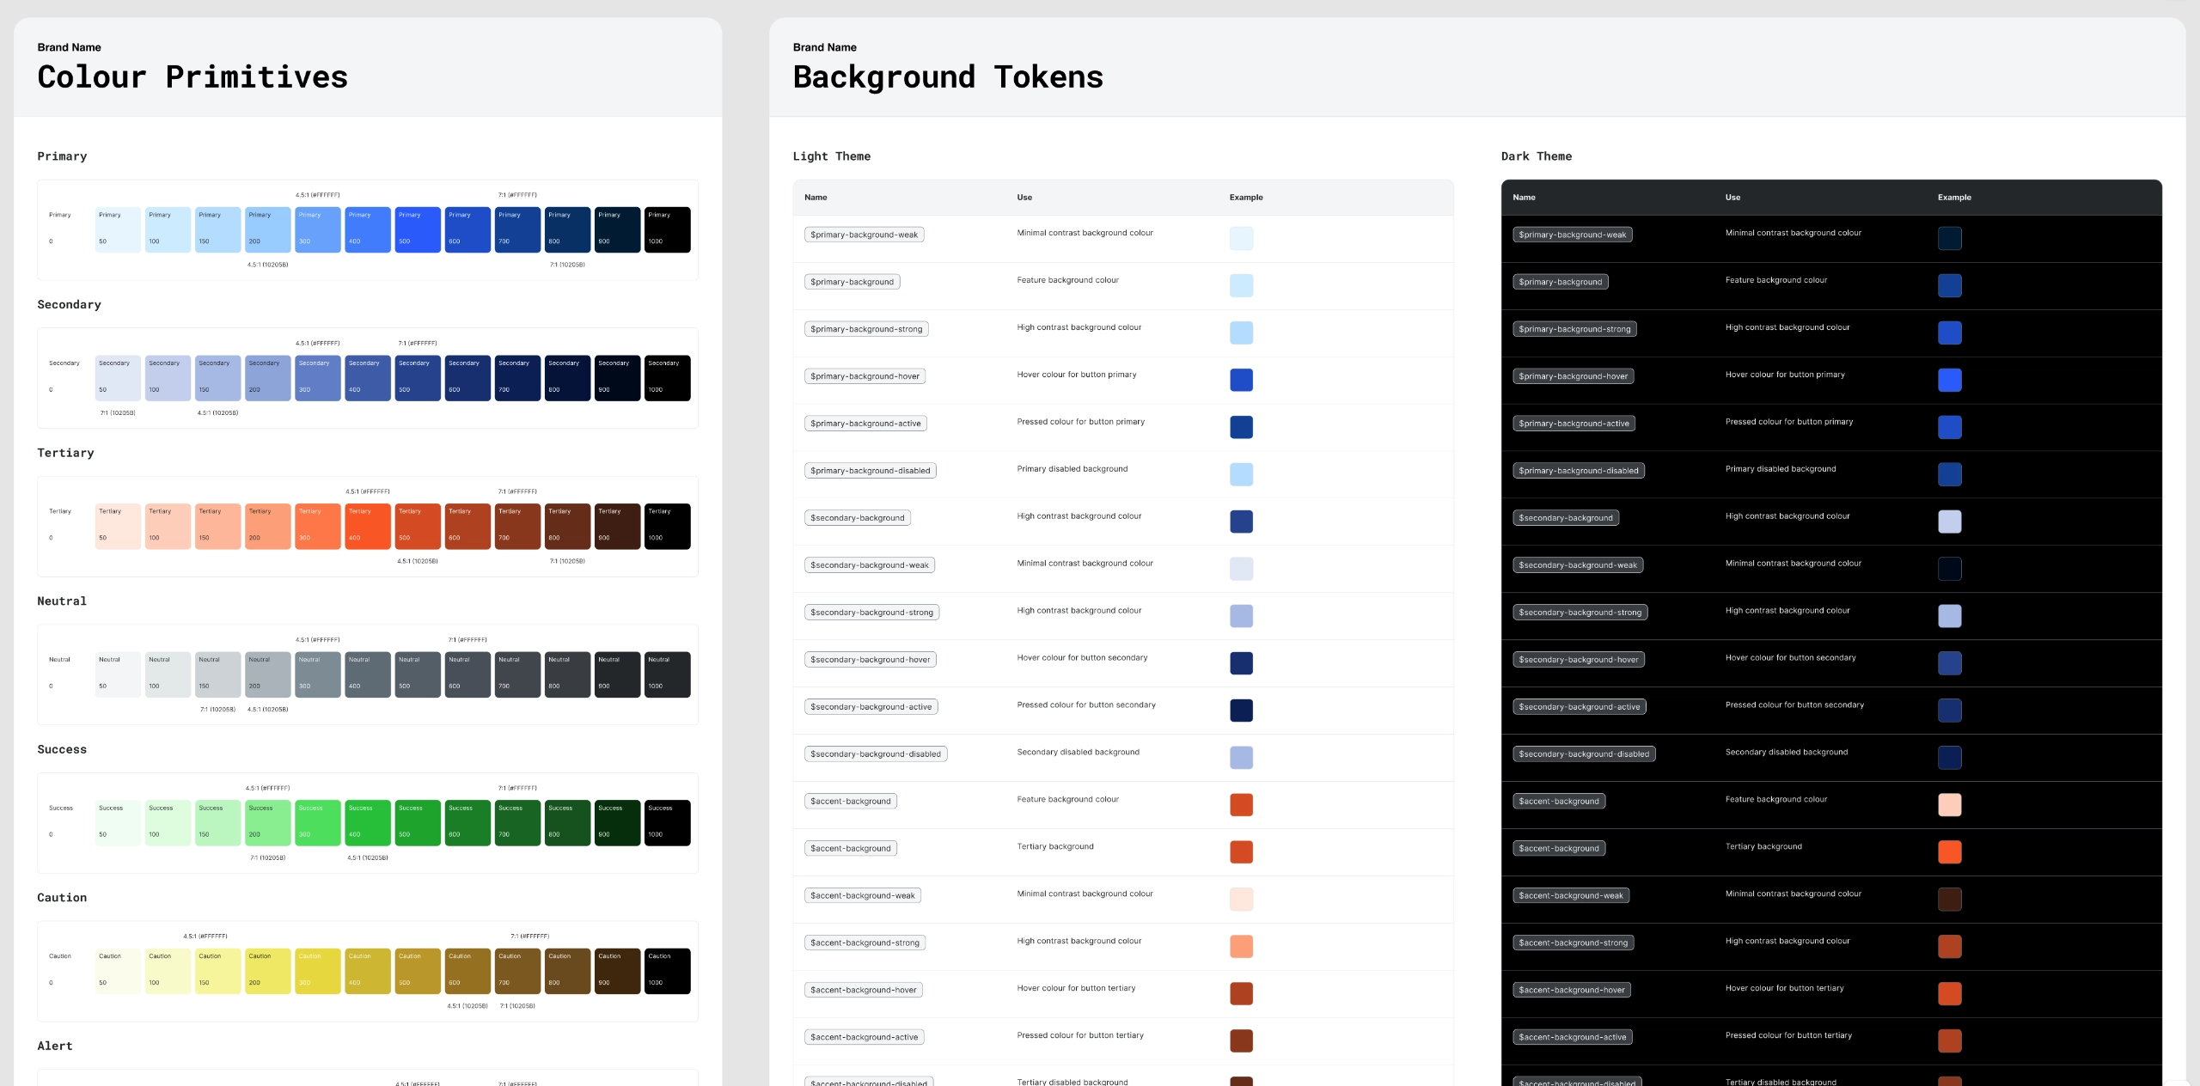2200x1086 pixels.
Task: Select the Caution 300 yellow swatch
Action: pyautogui.click(x=318, y=971)
